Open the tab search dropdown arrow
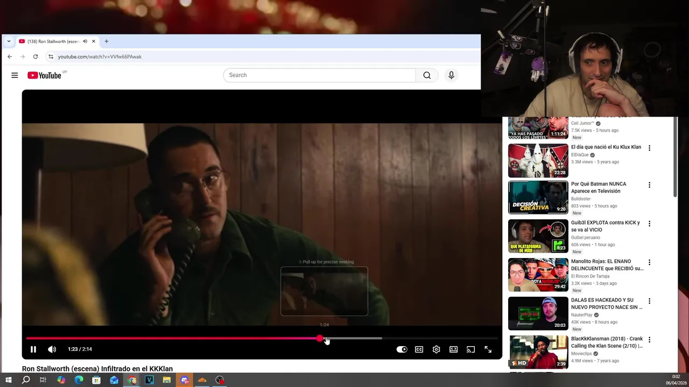Viewport: 689px width, 387px height. 9,41
